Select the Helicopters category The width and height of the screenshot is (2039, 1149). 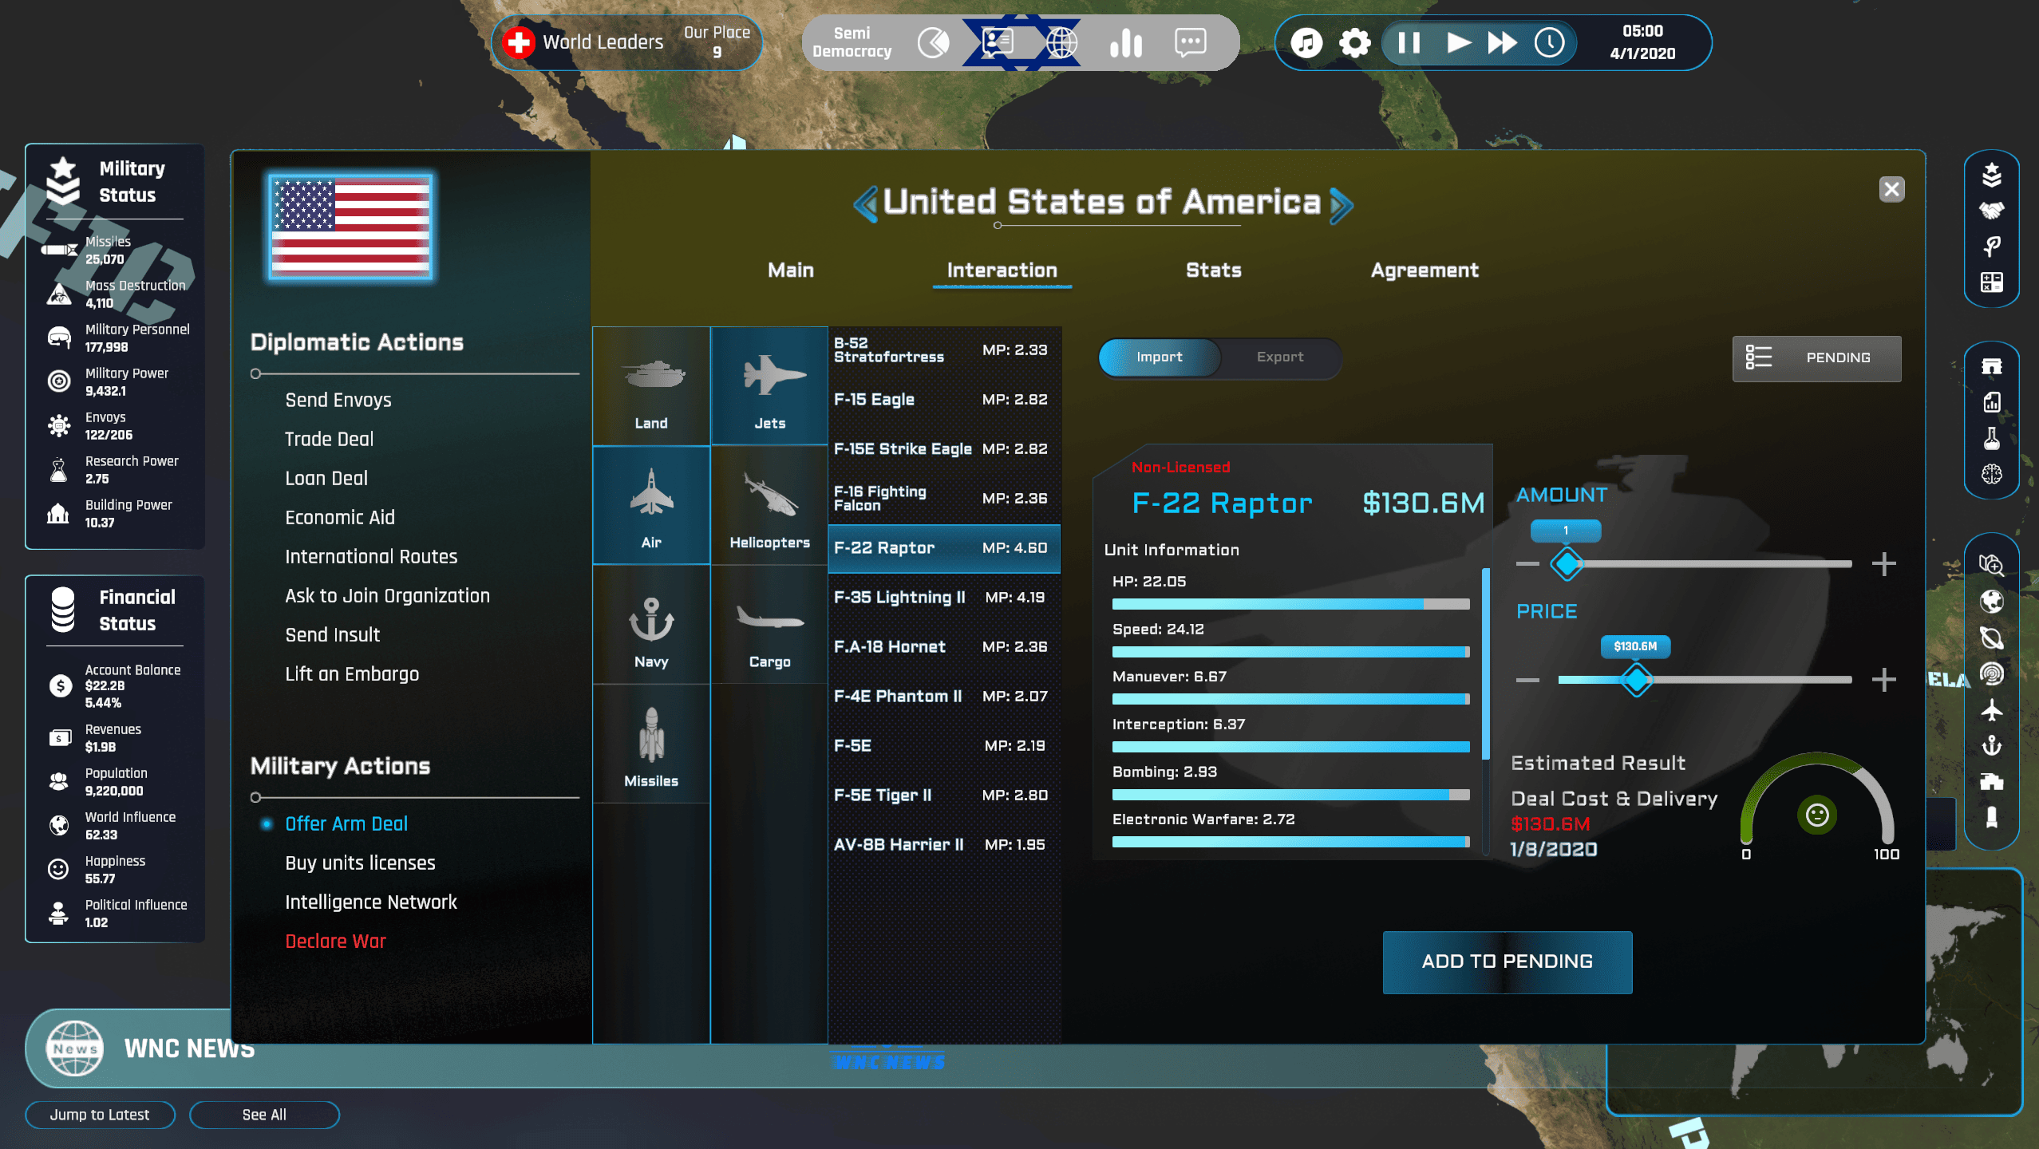[769, 505]
